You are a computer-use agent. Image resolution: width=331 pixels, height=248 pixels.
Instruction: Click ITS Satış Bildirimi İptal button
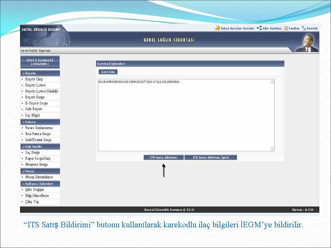click(210, 157)
